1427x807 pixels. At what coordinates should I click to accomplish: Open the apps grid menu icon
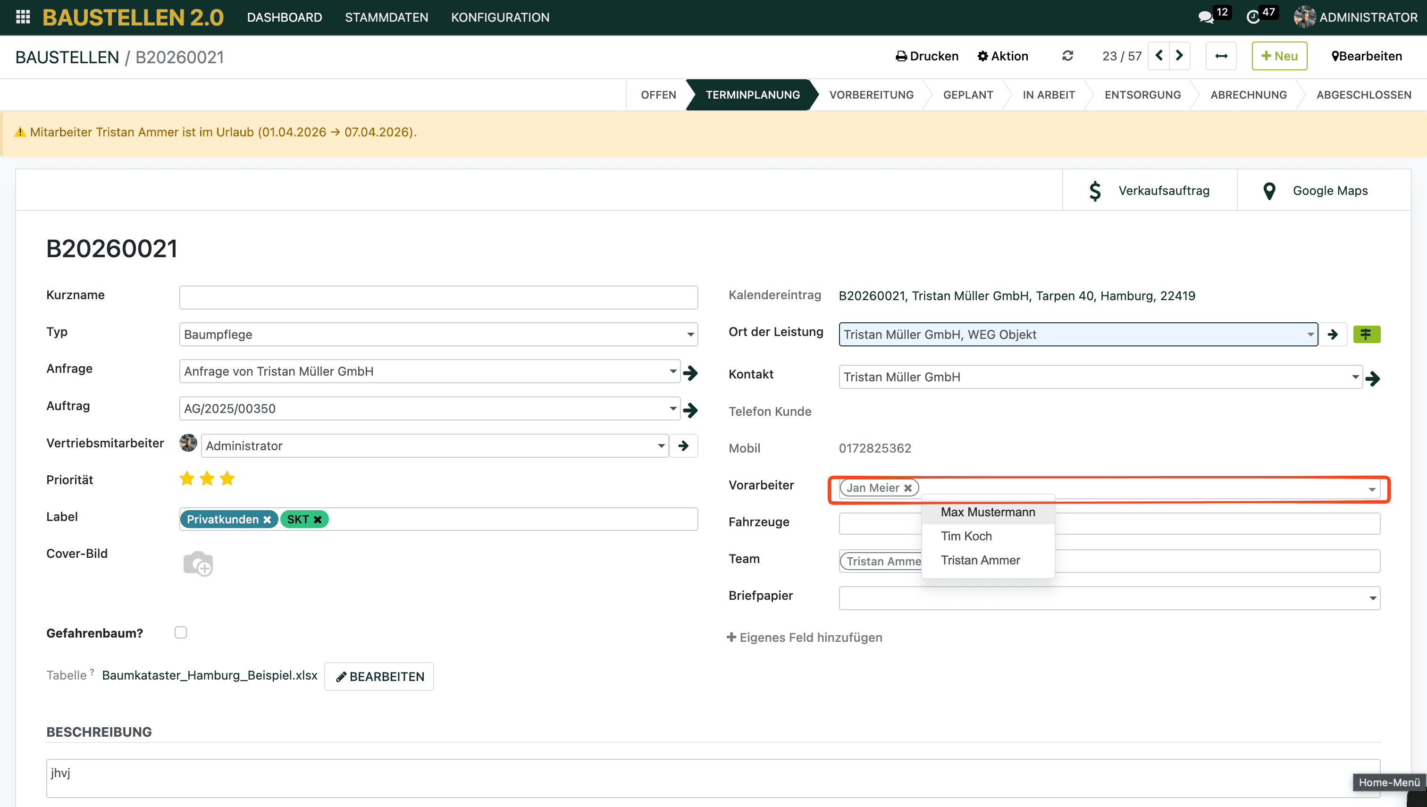pyautogui.click(x=23, y=17)
